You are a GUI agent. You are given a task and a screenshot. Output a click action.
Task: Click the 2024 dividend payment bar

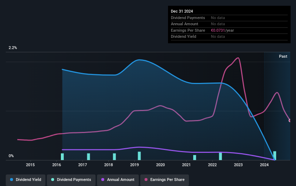tap(275, 156)
